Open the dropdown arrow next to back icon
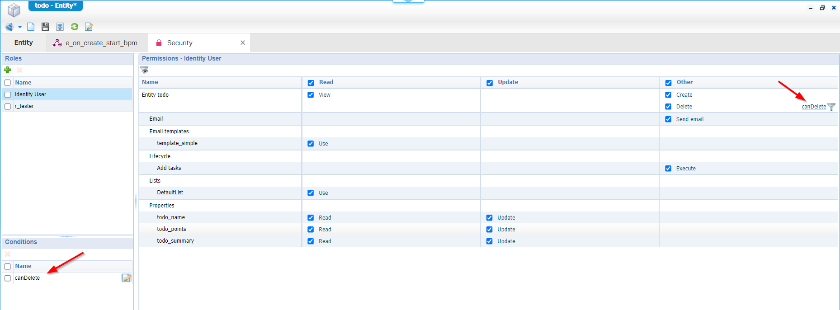This screenshot has width=840, height=310. 20,27
